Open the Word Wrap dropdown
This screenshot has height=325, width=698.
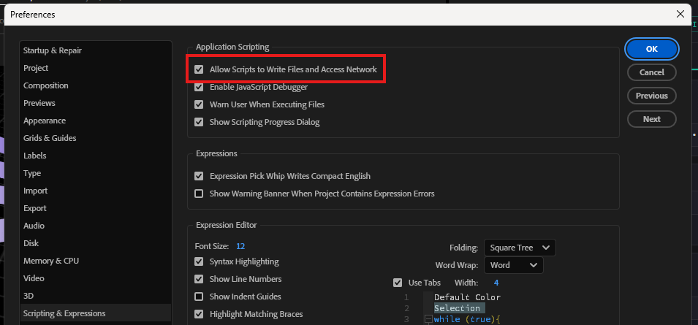point(513,265)
